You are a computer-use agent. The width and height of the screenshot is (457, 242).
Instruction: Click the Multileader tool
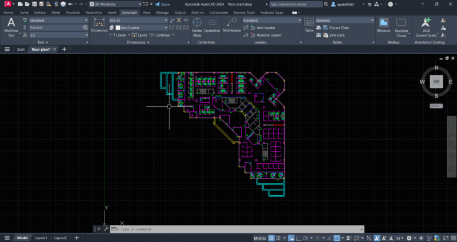232,25
